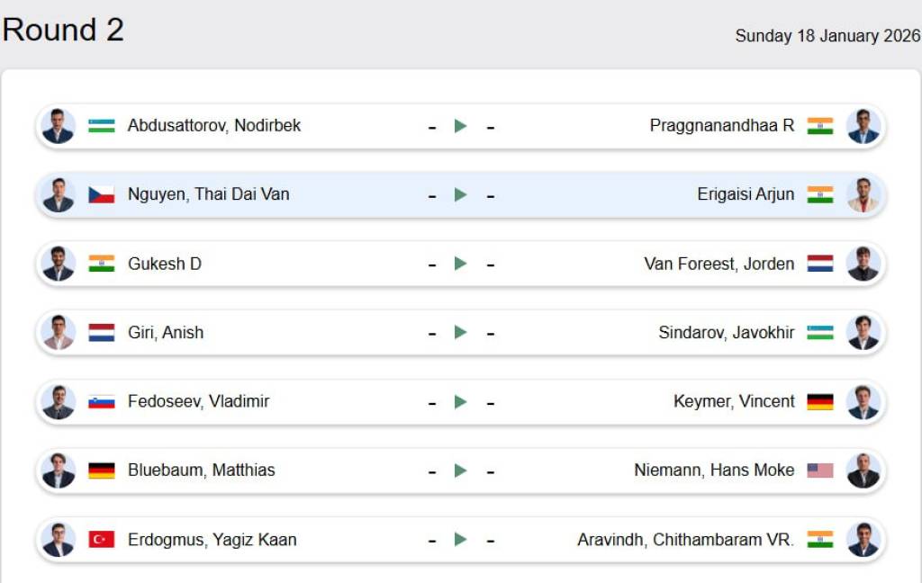Open Gukesh vs Van Foreest game arrow
The width and height of the screenshot is (922, 583).
[x=461, y=264]
